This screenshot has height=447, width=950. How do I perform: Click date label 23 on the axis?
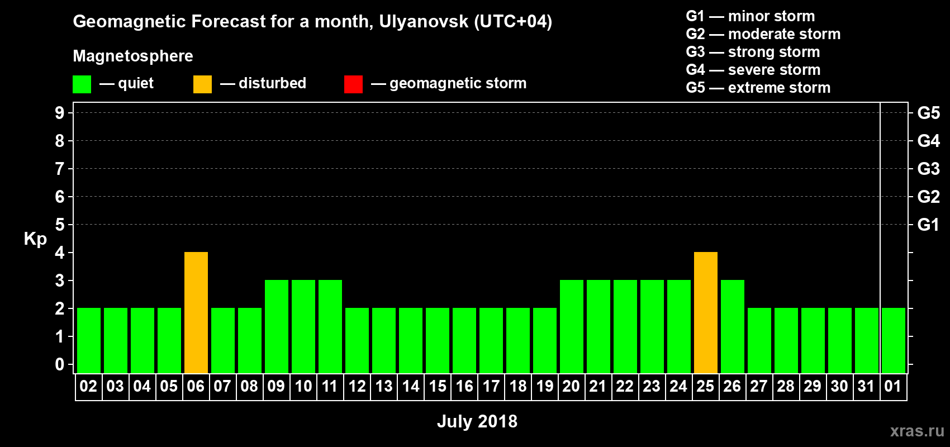pyautogui.click(x=652, y=386)
